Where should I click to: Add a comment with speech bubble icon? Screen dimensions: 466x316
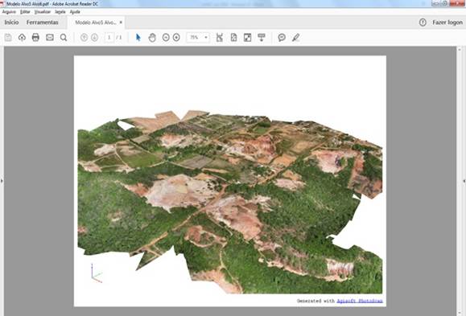(282, 38)
